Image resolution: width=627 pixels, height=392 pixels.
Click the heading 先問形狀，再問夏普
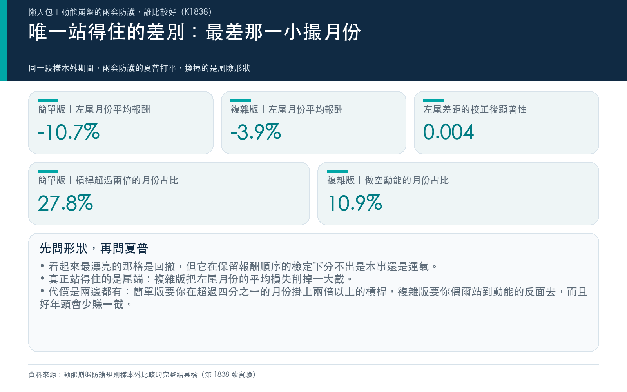(x=94, y=249)
